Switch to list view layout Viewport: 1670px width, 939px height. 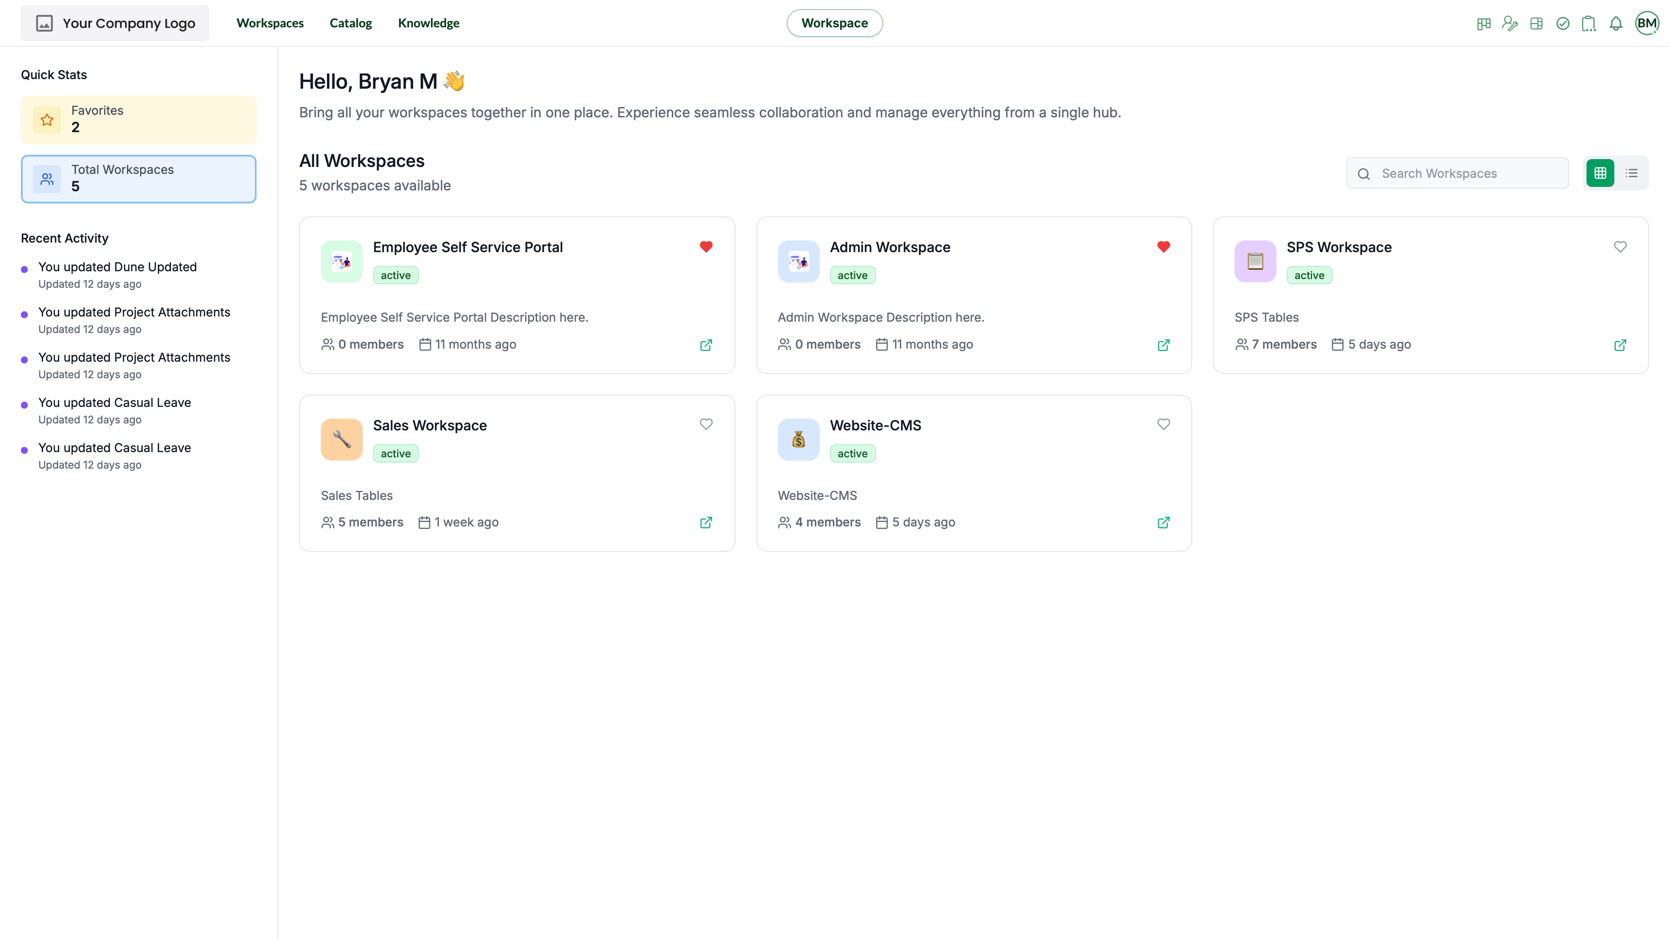[x=1631, y=173]
